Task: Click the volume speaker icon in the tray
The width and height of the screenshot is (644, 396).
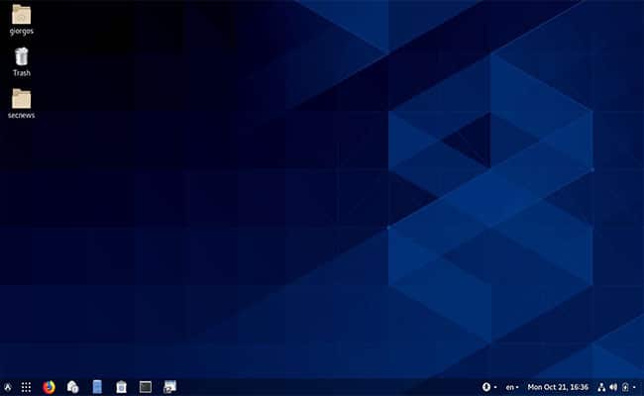Action: [613, 387]
